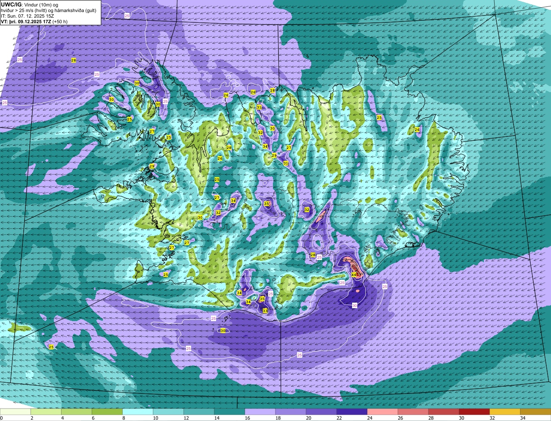
Task: Select the 28–30 red scale swatch
Action: (x=443, y=412)
